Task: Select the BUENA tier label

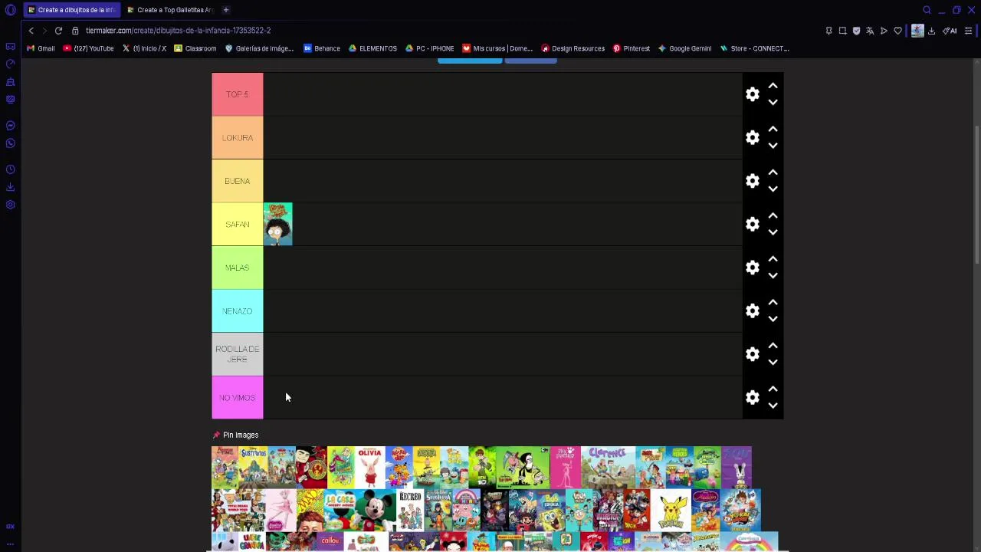Action: pos(238,181)
